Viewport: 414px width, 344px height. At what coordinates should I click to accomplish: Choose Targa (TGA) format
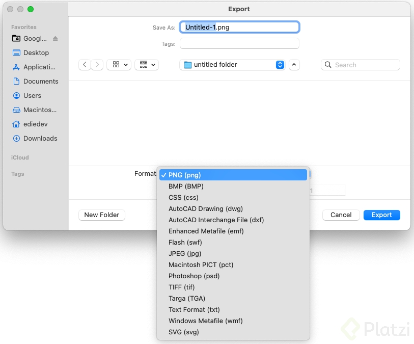click(233, 299)
